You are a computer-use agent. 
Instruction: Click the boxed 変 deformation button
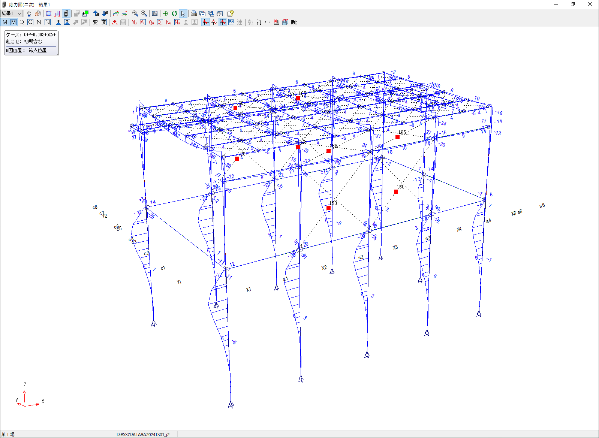click(x=104, y=22)
